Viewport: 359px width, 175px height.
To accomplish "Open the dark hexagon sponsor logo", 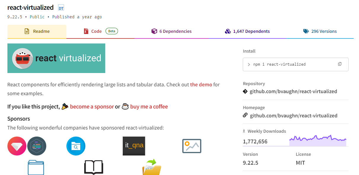I will (x=37, y=146).
